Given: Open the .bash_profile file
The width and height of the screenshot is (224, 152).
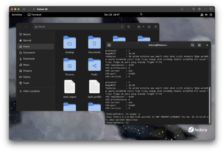Looking at the screenshot, I should (x=94, y=87).
